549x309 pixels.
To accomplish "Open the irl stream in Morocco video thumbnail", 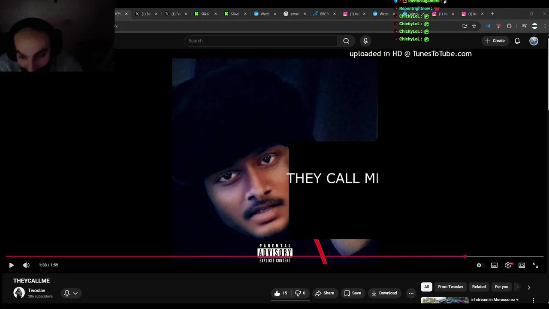I will [445, 300].
